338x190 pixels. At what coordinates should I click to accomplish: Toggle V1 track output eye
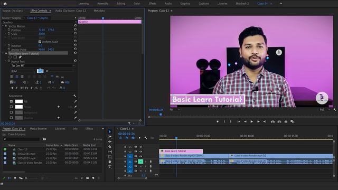pos(140,156)
